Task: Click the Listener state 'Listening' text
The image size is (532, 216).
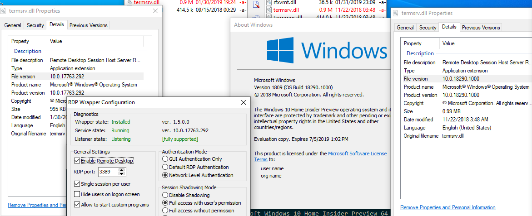Action: click(x=121, y=139)
